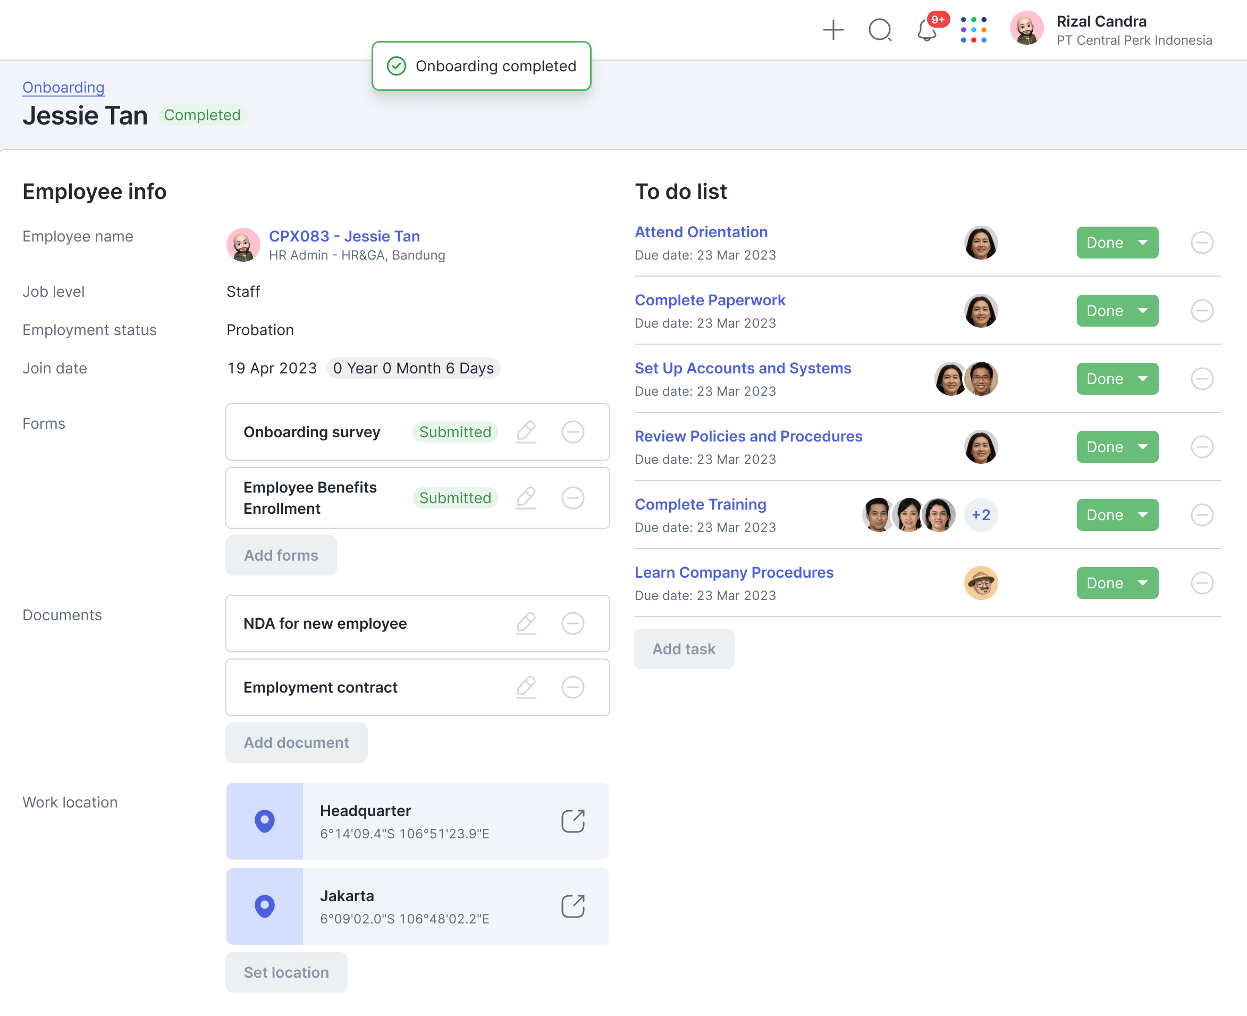Edit the NDA for new employee document
Image resolution: width=1247 pixels, height=1016 pixels.
[526, 623]
